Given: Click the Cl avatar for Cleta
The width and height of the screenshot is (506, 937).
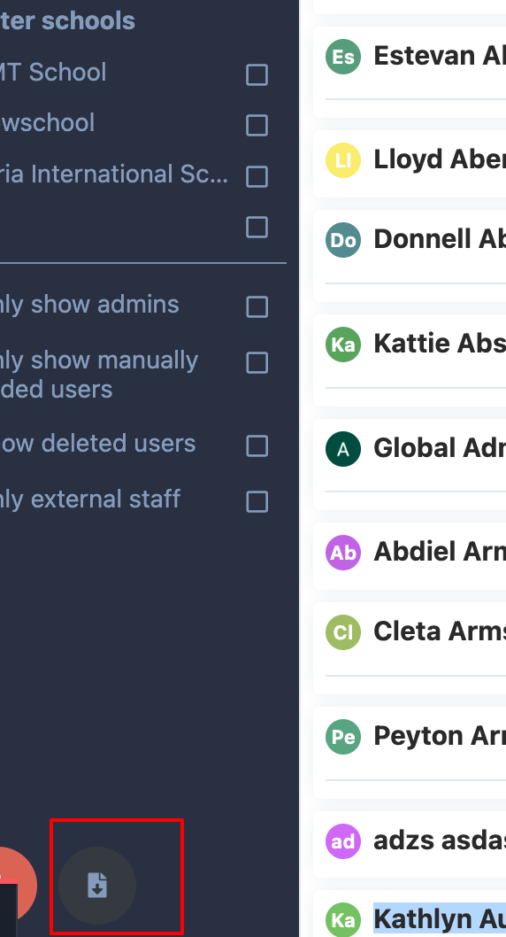Looking at the screenshot, I should tap(343, 631).
